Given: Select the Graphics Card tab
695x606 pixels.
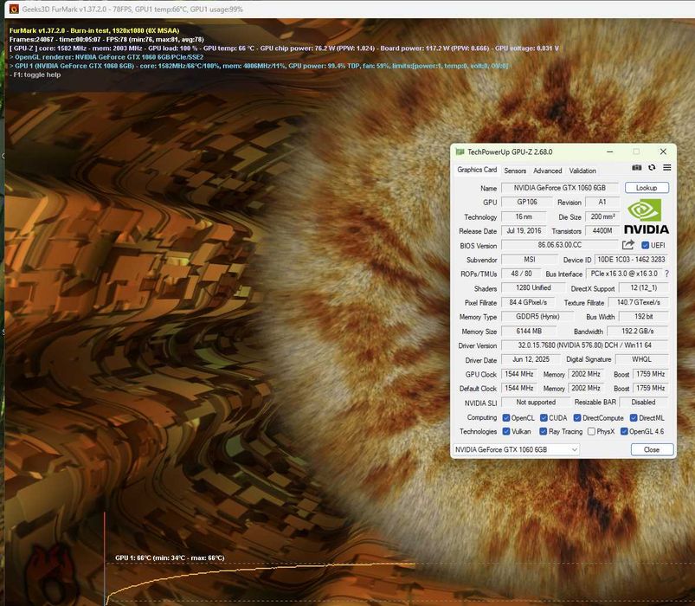Looking at the screenshot, I should click(477, 170).
